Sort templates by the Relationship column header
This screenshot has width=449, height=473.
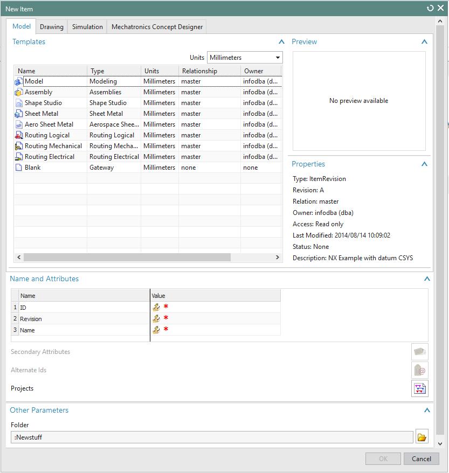(210, 71)
